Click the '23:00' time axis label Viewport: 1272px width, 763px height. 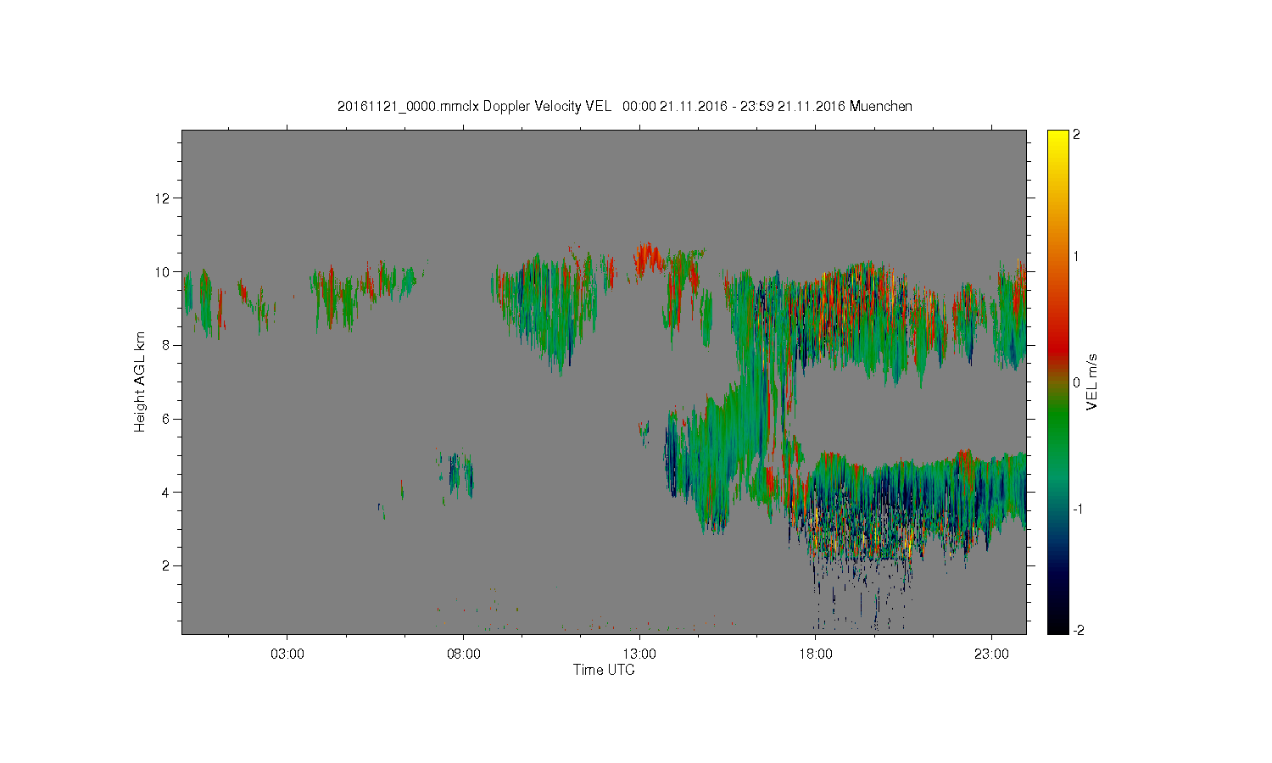(x=991, y=654)
